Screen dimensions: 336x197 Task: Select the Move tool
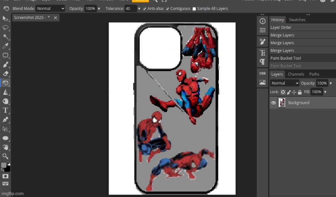(x=6, y=19)
